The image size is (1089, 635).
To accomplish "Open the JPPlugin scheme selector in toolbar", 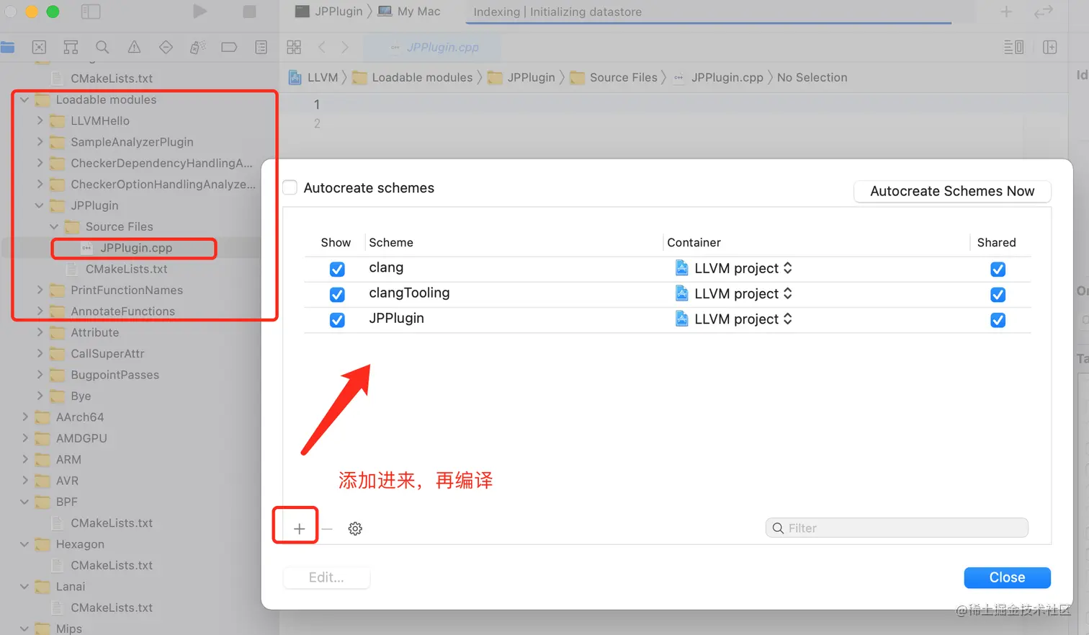I will [329, 12].
